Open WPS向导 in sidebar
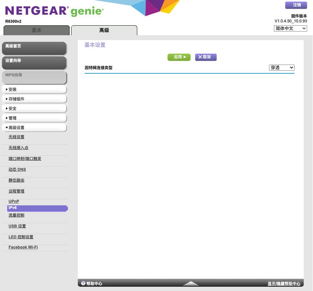The image size is (313, 291). pyautogui.click(x=34, y=77)
